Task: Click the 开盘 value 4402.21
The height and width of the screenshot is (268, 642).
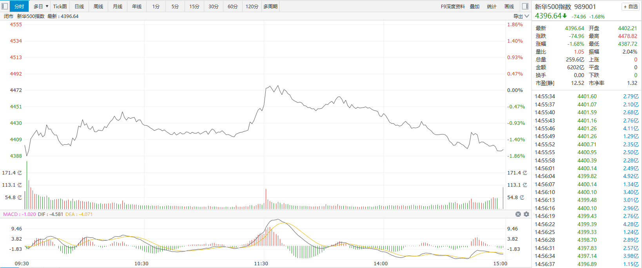Action: [627, 28]
